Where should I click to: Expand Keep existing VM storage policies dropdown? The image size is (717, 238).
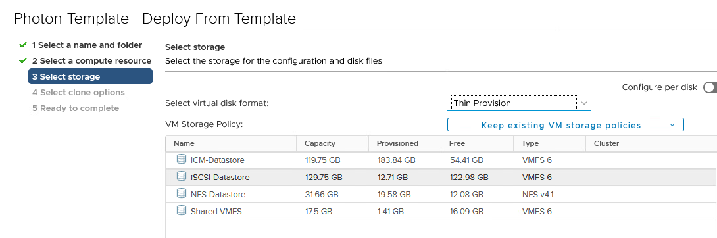click(565, 125)
